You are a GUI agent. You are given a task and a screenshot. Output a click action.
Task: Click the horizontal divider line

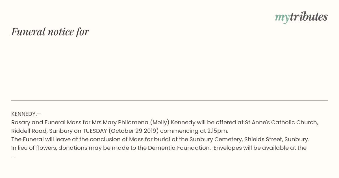tap(169, 100)
